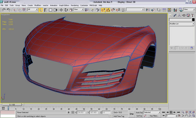Click the Mirror tool icon
The image size is (196, 118).
[x=148, y=10]
